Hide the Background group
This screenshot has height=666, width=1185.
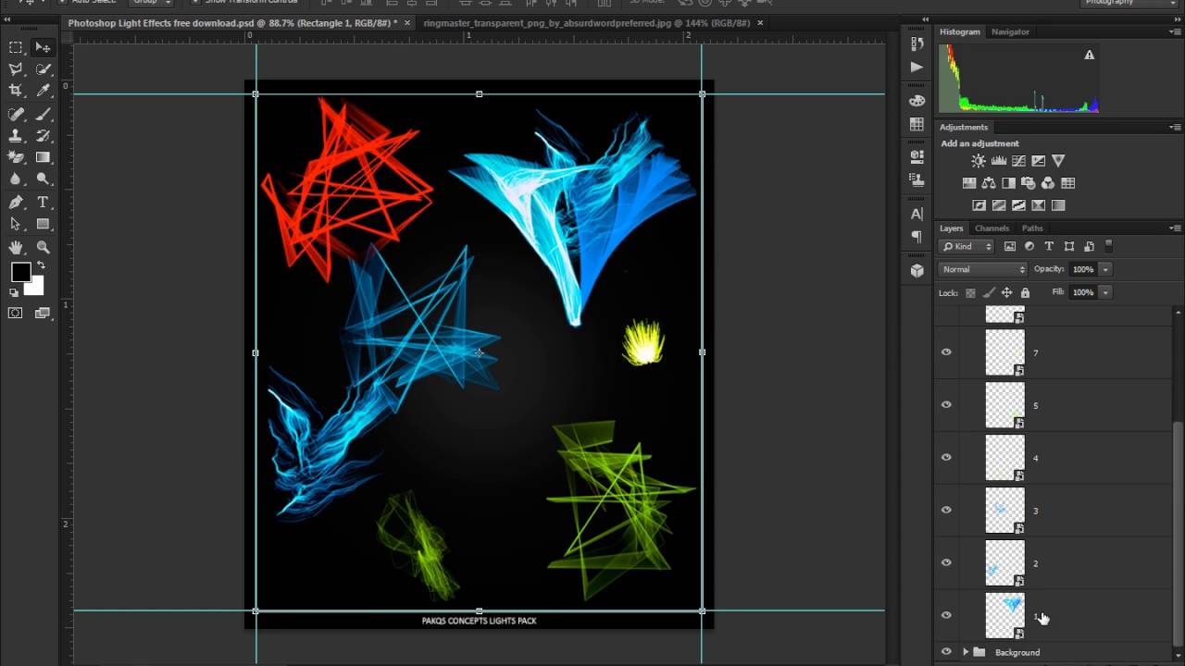946,652
